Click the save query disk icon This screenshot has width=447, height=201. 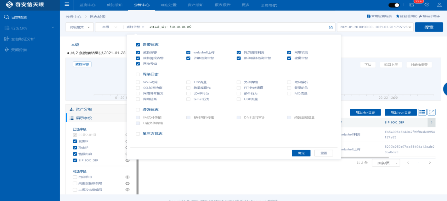[331, 27]
